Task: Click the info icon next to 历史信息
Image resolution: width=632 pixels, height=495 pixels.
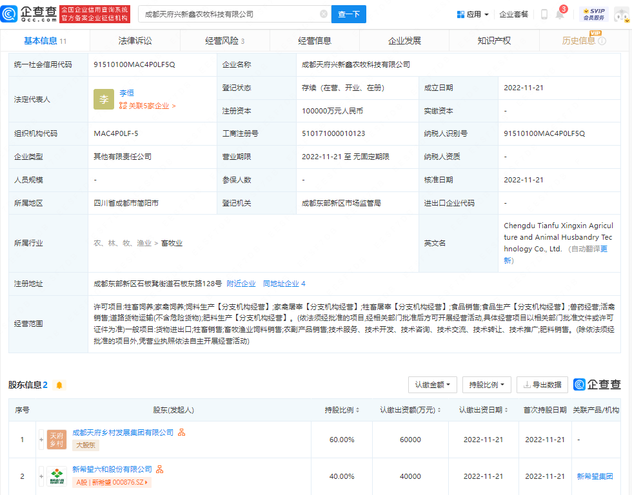Action: 602,41
